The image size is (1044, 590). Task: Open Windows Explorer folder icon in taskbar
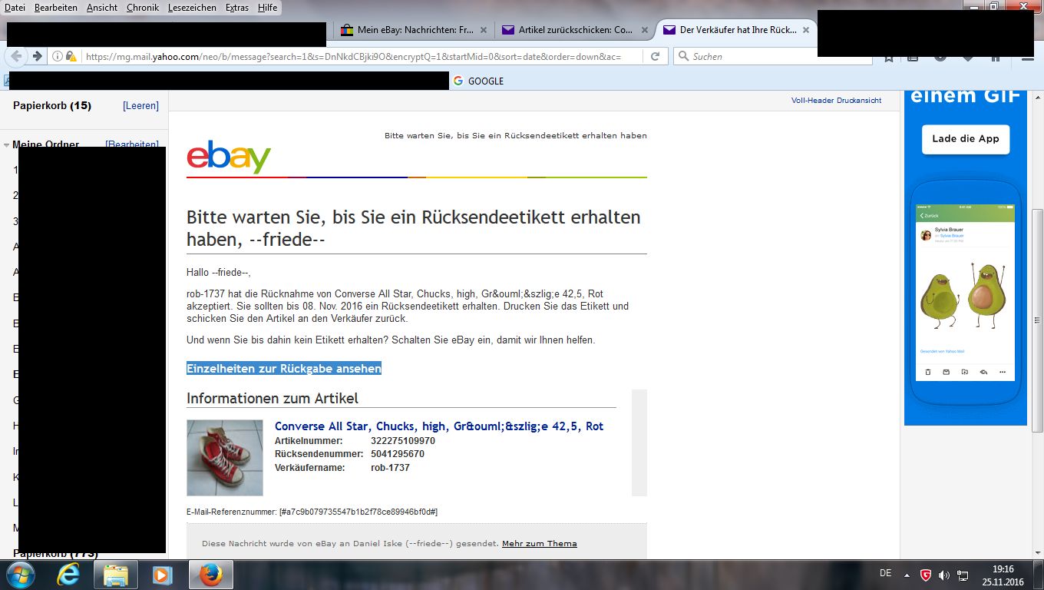pos(116,575)
